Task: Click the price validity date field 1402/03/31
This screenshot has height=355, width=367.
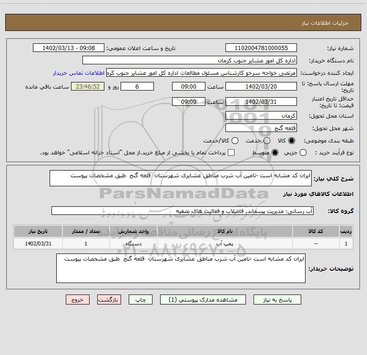Action: pos(261,101)
